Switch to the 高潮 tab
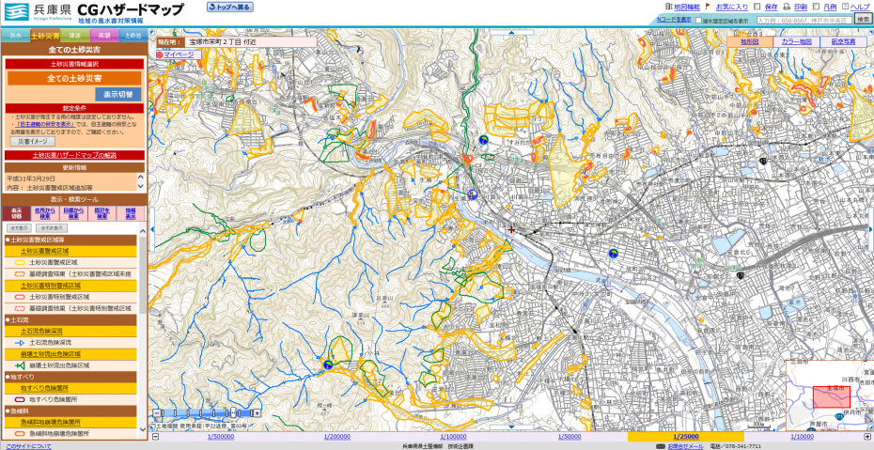This screenshot has width=874, height=450. point(103,35)
